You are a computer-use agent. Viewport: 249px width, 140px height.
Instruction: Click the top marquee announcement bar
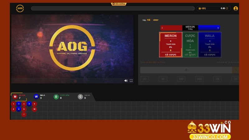113,8
